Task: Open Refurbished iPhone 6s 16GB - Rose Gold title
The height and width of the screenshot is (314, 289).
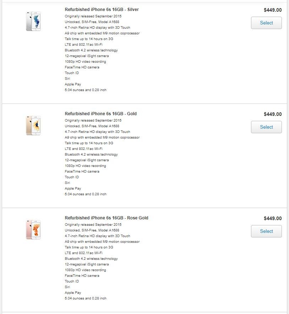Action: tap(106, 218)
